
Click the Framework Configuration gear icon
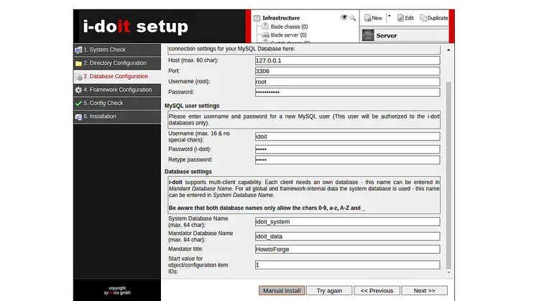pyautogui.click(x=78, y=90)
